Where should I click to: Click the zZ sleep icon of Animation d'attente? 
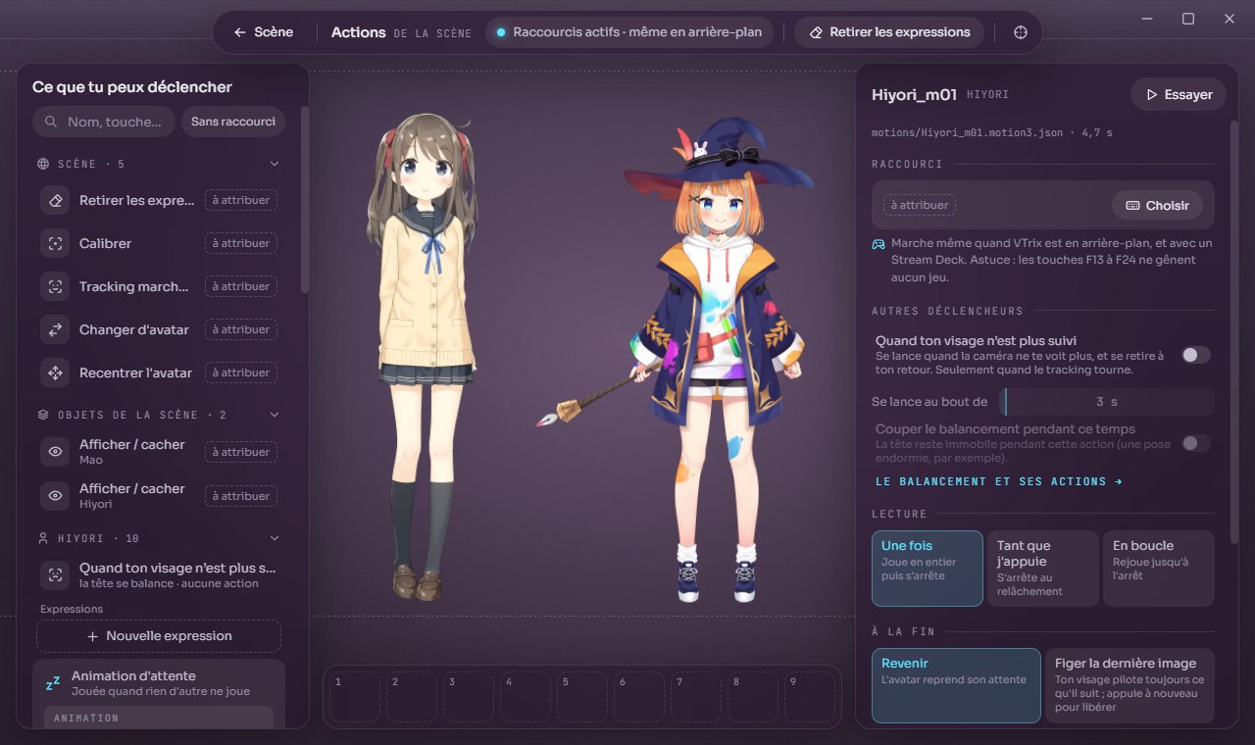[x=53, y=683]
